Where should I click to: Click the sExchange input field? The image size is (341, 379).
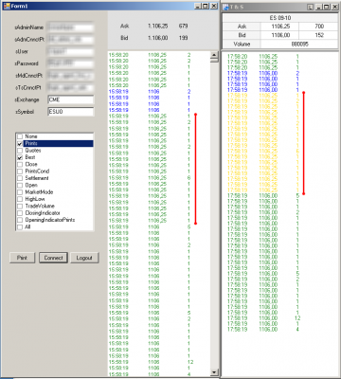pos(71,99)
